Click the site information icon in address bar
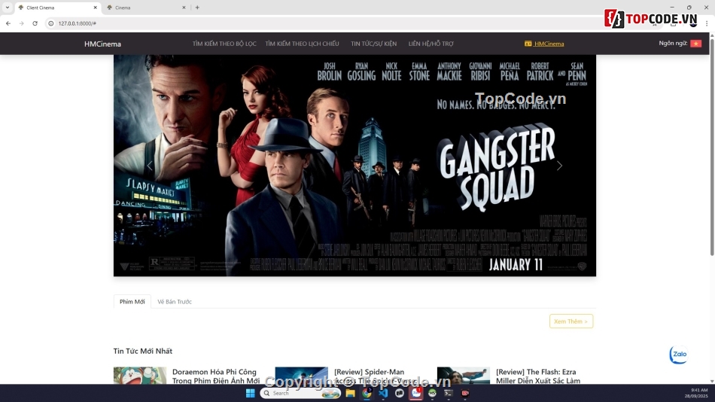This screenshot has height=402, width=715. 51,23
